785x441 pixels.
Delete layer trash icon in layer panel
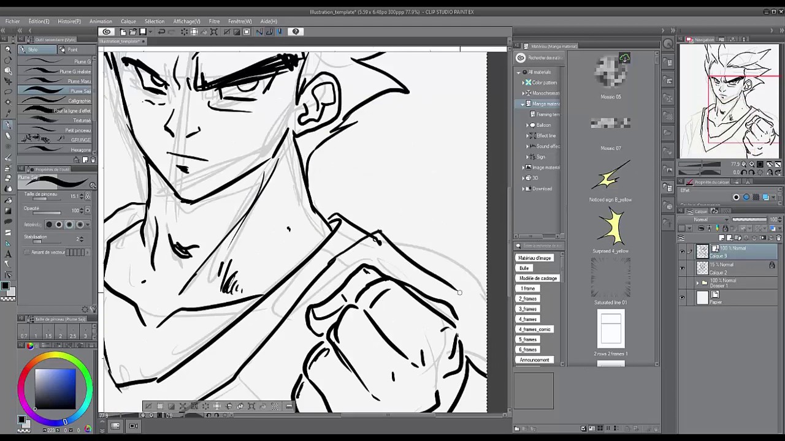click(779, 238)
